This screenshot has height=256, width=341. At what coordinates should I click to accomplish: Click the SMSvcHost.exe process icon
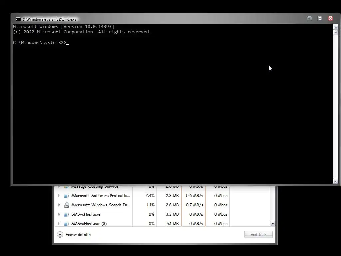(67, 214)
